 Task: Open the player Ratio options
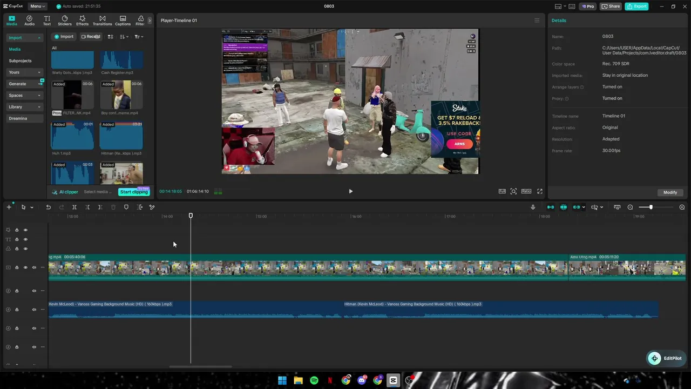point(526,191)
